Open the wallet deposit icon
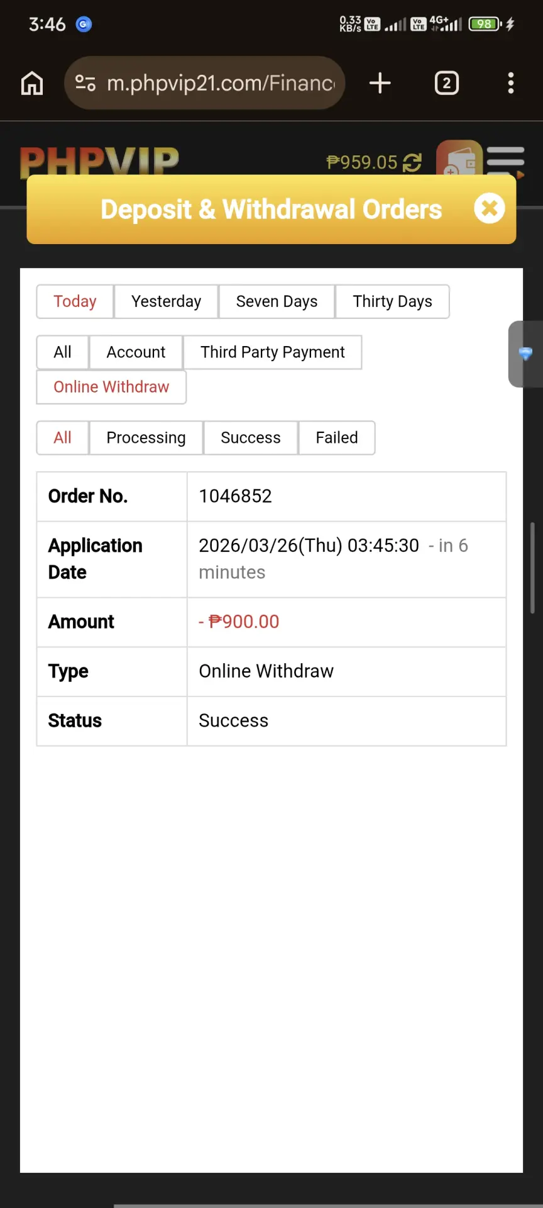This screenshot has width=543, height=1208. tap(459, 157)
